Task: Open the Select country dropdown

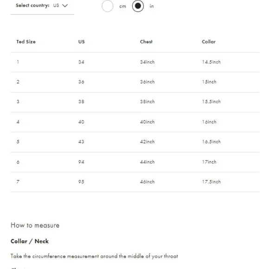Action: 42,6
